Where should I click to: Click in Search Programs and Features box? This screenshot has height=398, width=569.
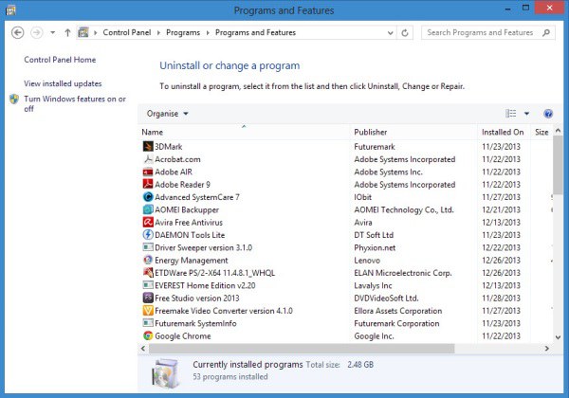[480, 32]
